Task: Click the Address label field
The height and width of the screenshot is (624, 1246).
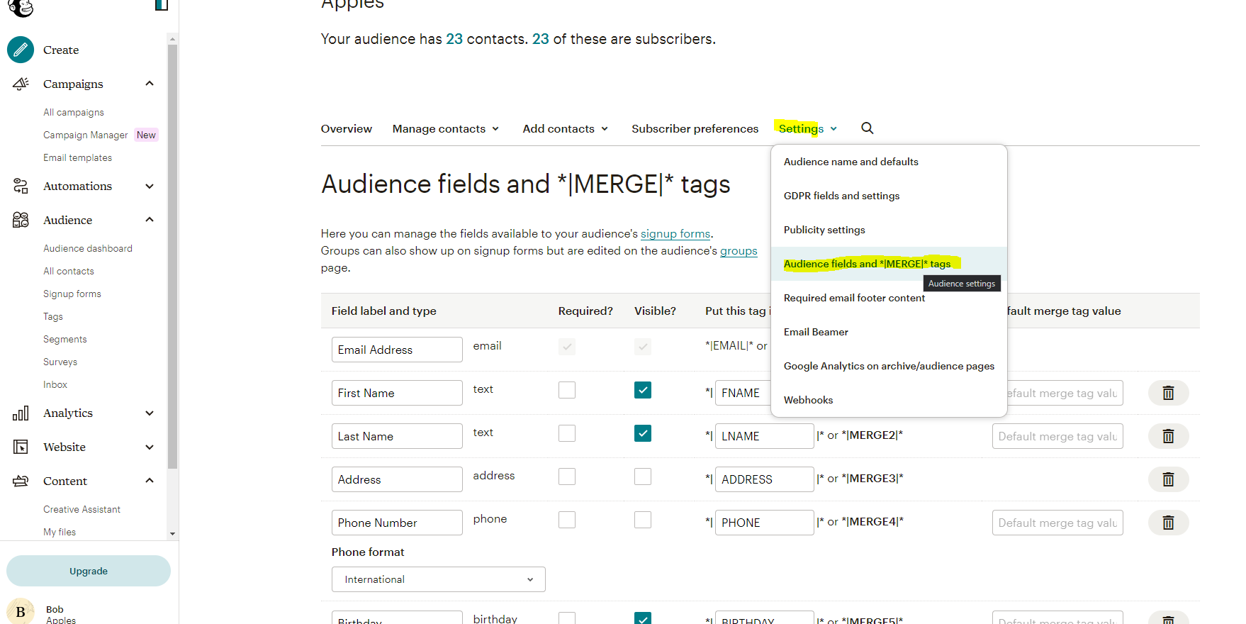Action: coord(397,479)
